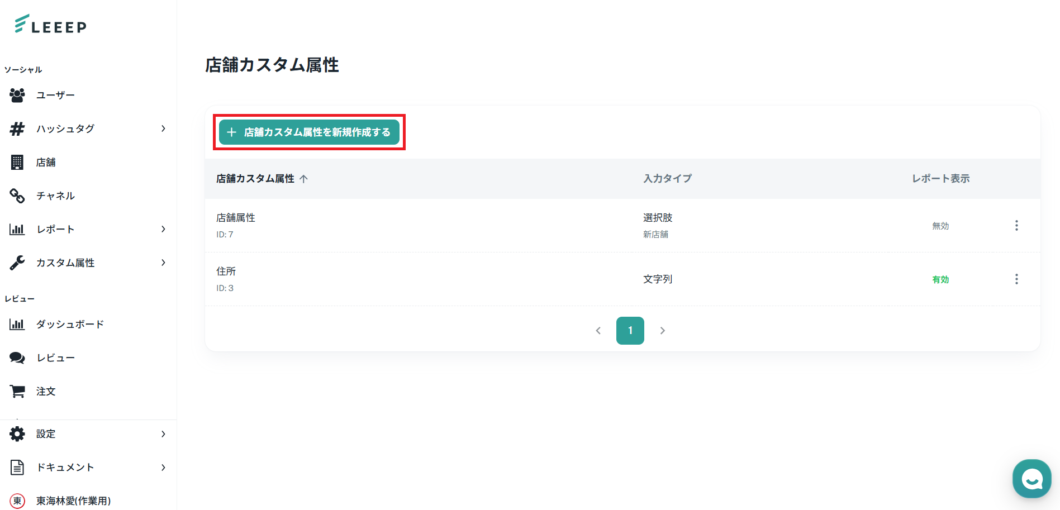Open the ドキュメント menu item
The image size is (1060, 510).
point(65,468)
